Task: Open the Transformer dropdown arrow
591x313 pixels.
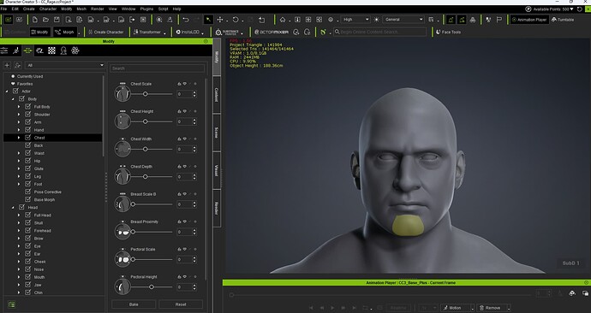Action: 165,33
